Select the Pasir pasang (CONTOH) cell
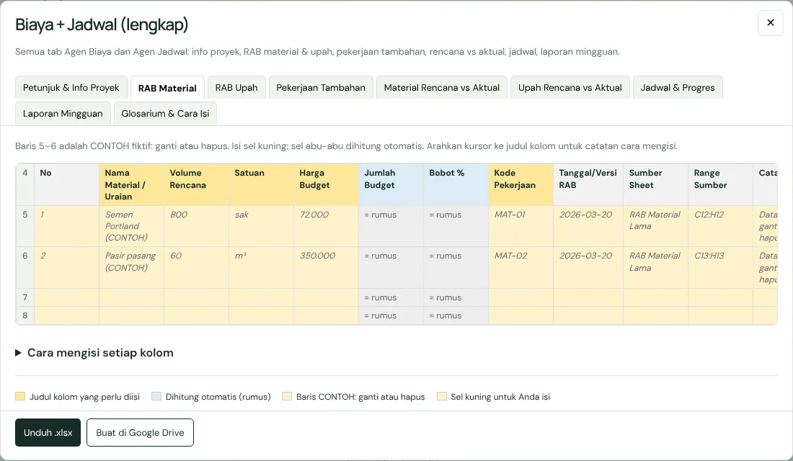Viewport: 793px width, 461px height. [131, 267]
